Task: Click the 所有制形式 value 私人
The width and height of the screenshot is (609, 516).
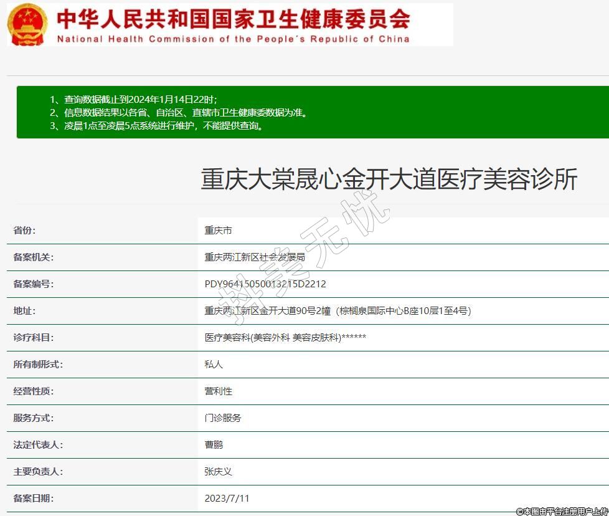Action: coord(214,365)
